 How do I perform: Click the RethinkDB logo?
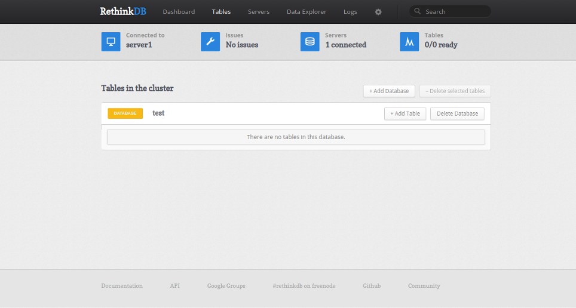(x=123, y=11)
